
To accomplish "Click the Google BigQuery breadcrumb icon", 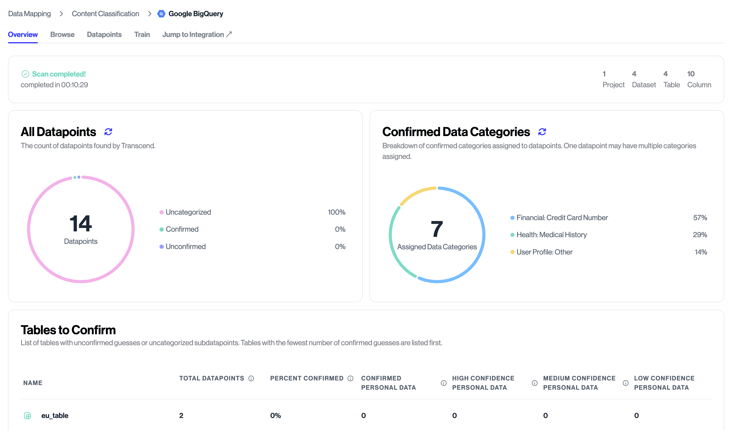I will click(161, 14).
